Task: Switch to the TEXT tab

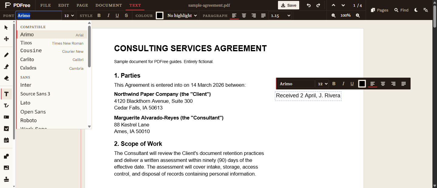Action: click(x=135, y=5)
